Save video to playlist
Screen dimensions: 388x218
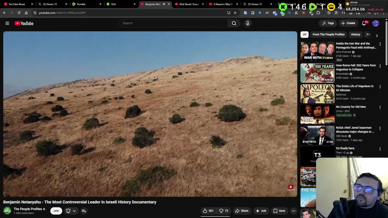click(279, 211)
